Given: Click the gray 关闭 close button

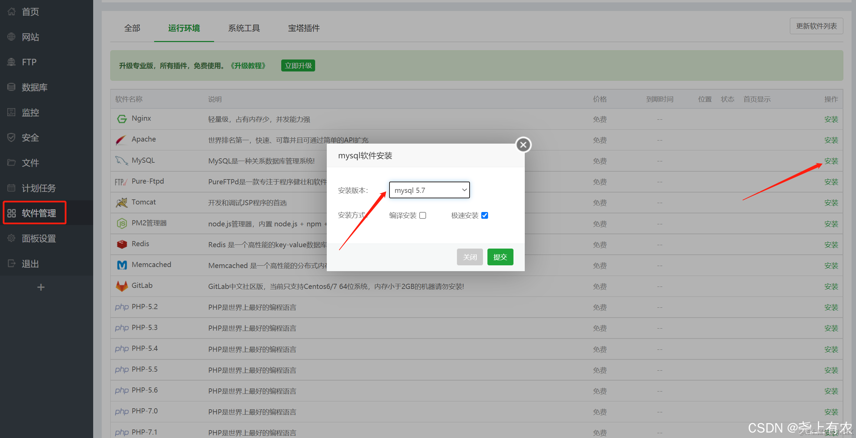Looking at the screenshot, I should (469, 257).
